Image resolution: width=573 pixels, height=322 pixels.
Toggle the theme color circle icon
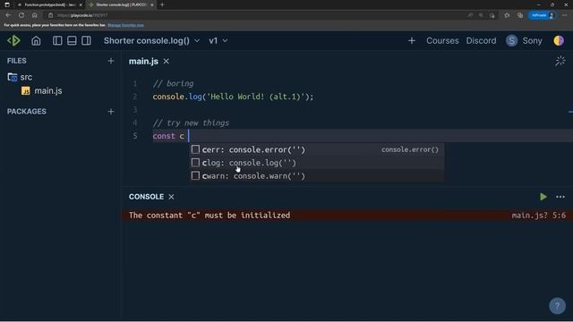[x=559, y=40]
